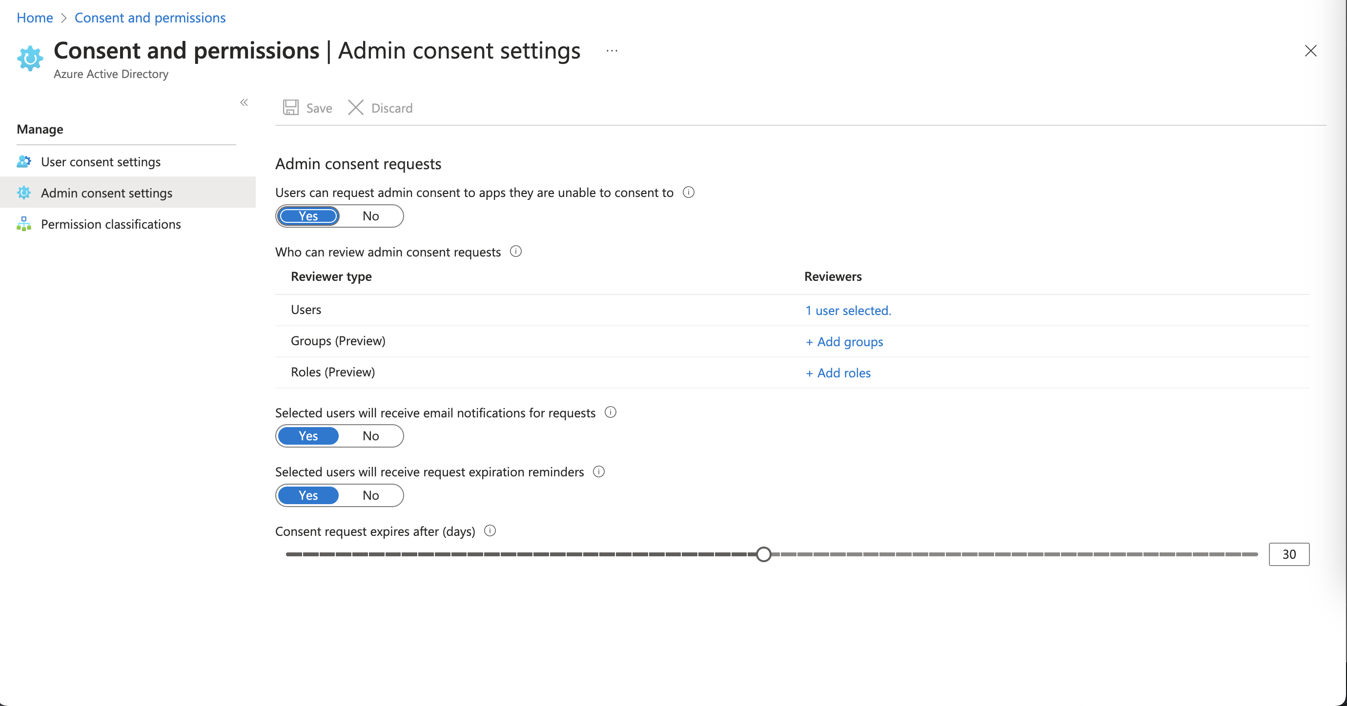
Task: Click the Admin consent requests heading
Action: (358, 163)
